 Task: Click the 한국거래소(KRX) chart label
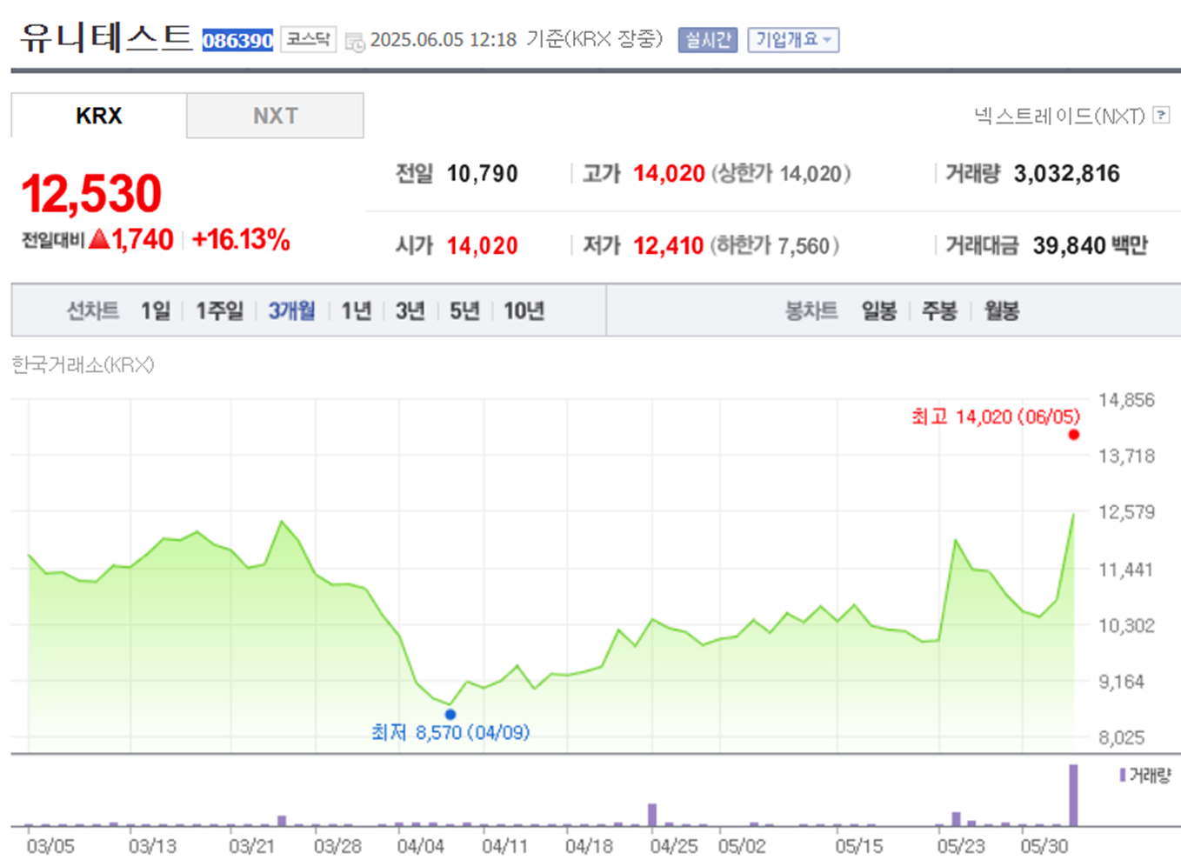coord(83,365)
